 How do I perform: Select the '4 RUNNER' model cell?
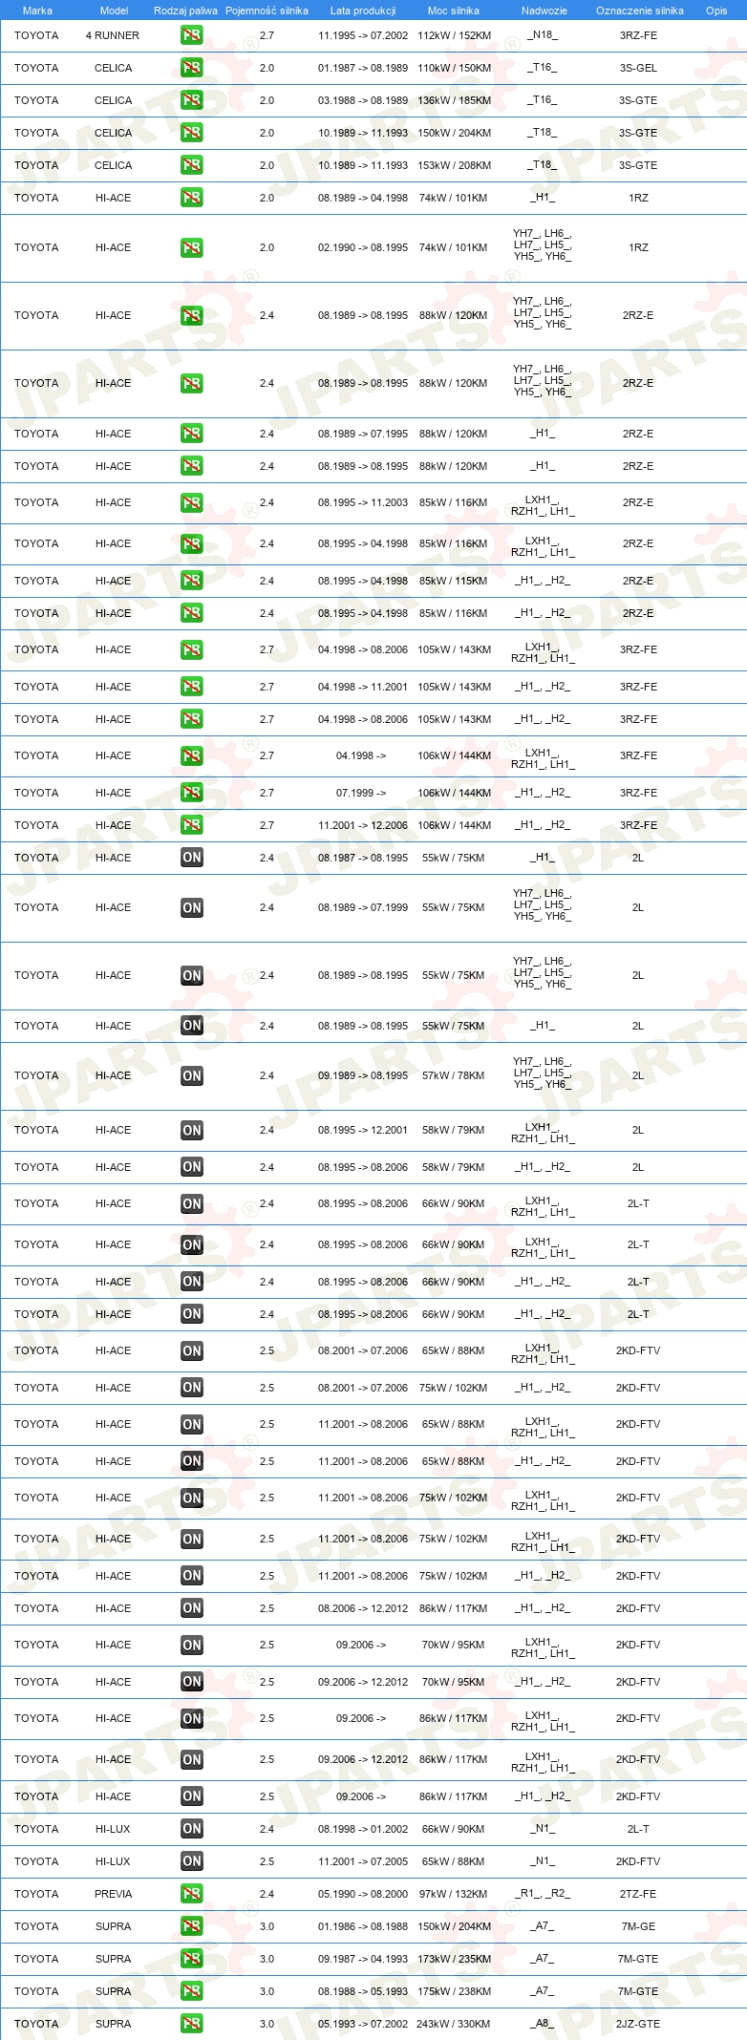point(113,35)
